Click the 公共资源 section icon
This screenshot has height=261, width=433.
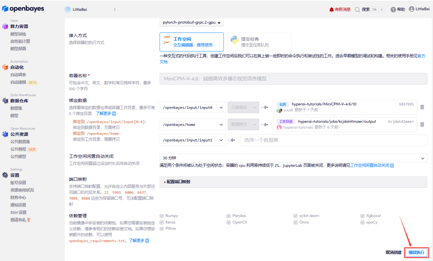5,134
